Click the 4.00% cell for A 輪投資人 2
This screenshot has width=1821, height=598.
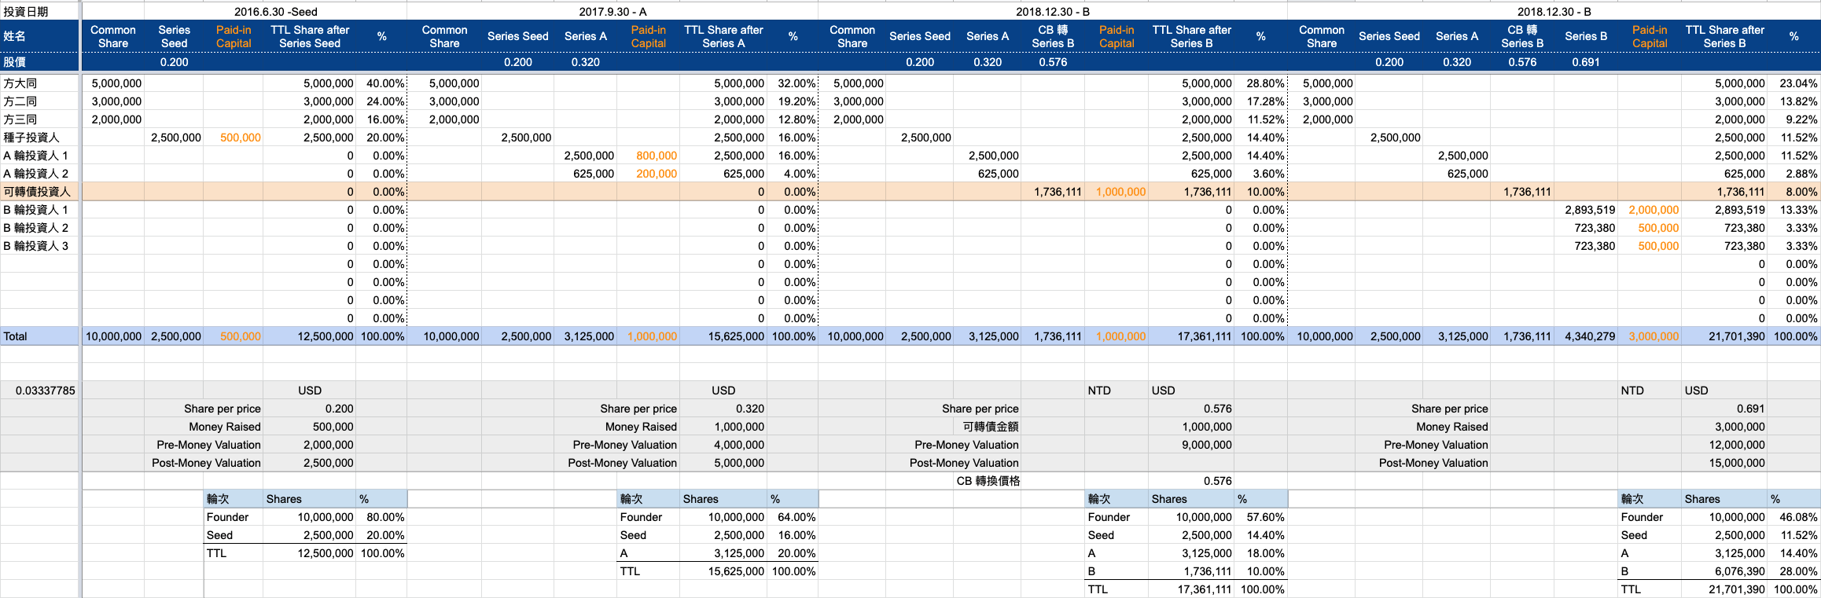[793, 174]
